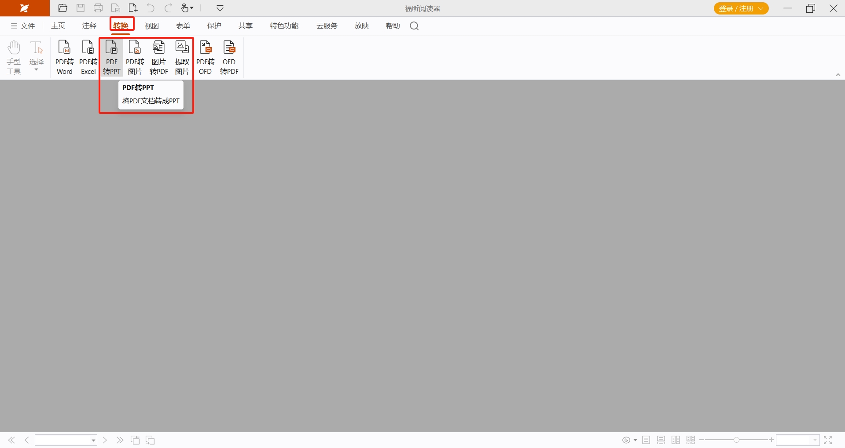This screenshot has width=845, height=448.
Task: Go to last page icon
Action: (120, 440)
